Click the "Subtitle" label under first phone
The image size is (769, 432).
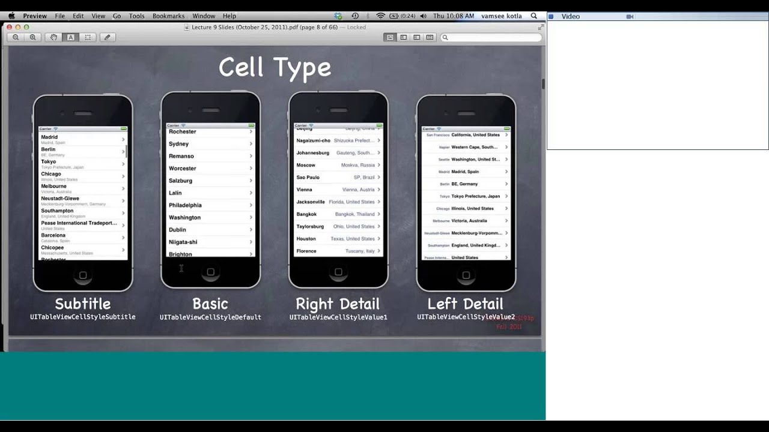(x=83, y=304)
